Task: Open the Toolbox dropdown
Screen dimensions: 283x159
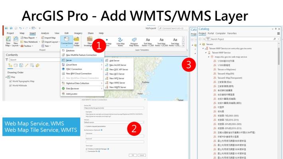Action: tap(27, 46)
